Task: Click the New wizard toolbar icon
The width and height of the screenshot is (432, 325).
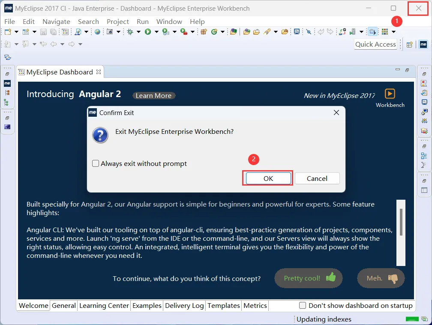Action: pos(8,32)
